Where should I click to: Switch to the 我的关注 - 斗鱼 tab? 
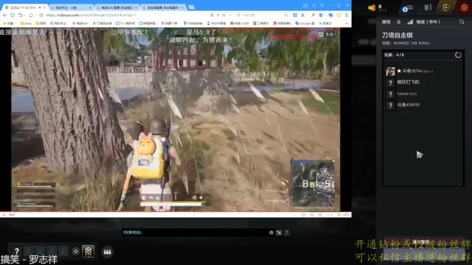click(71, 7)
